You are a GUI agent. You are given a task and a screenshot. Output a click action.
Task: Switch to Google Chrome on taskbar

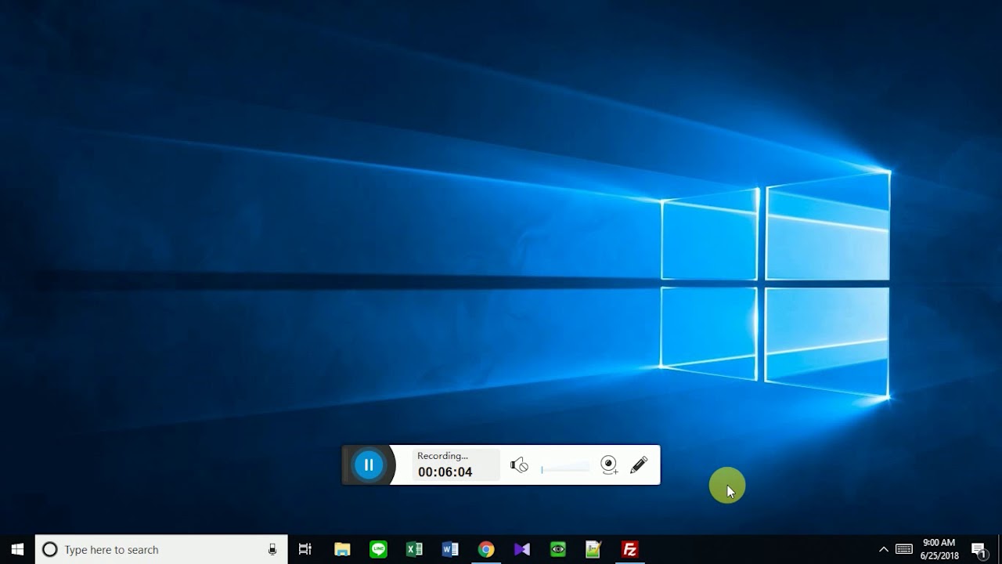coord(486,549)
